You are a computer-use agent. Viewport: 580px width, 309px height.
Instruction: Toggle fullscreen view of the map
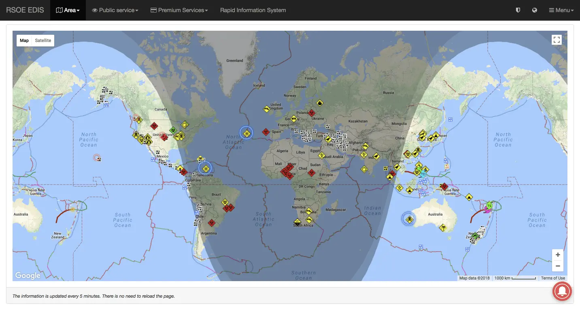[557, 40]
